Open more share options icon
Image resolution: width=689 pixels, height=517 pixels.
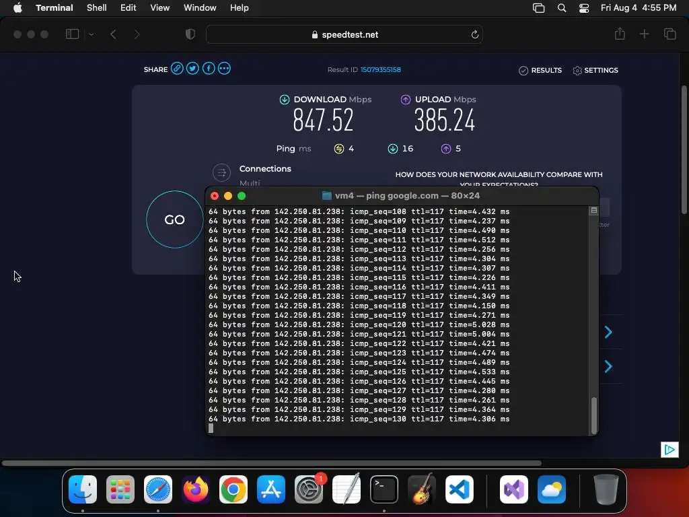(224, 69)
